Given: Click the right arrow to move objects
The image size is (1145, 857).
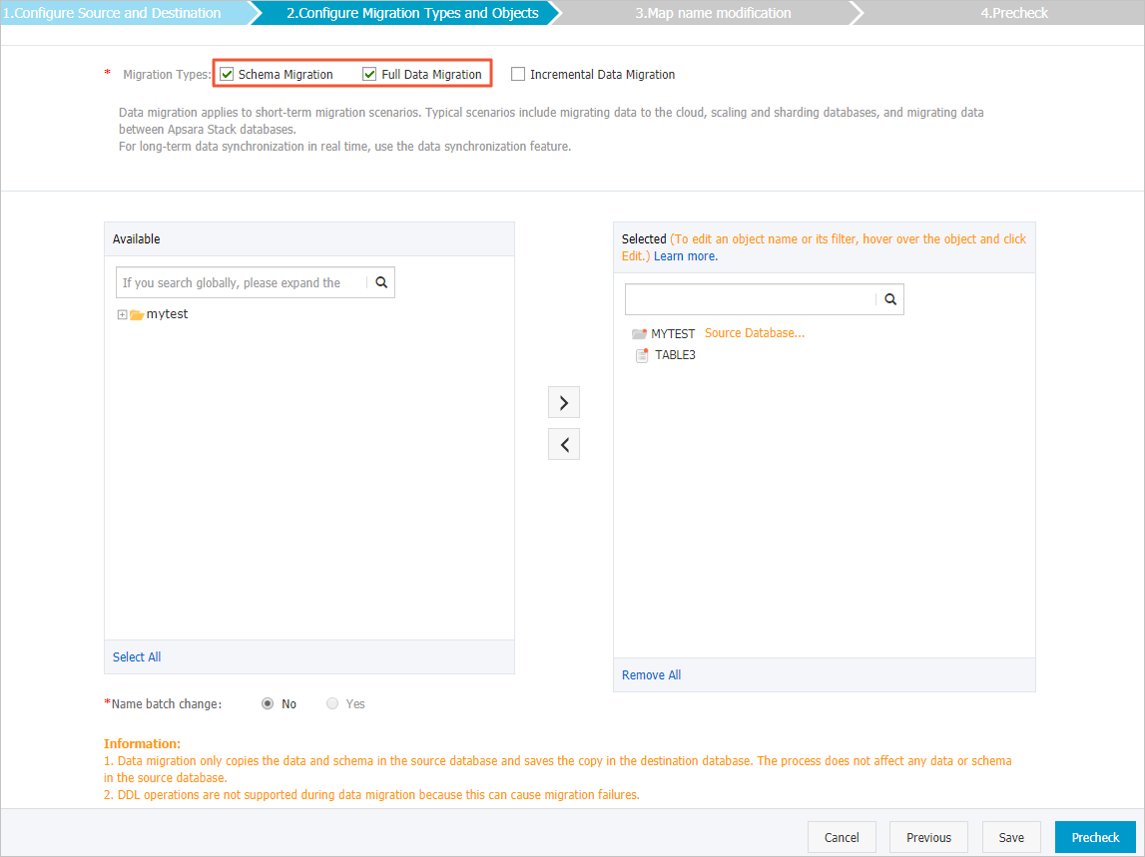Looking at the screenshot, I should (564, 401).
